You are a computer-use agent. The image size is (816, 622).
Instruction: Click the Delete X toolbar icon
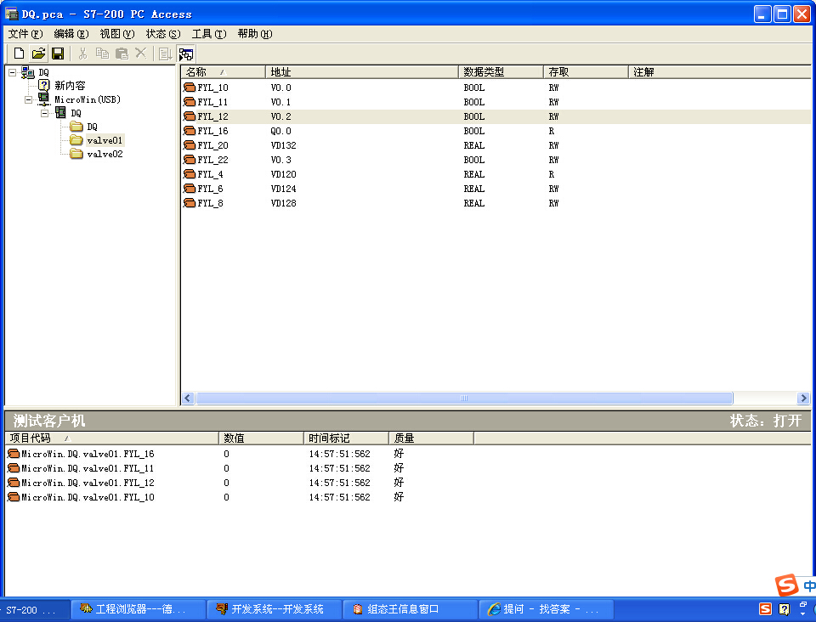[x=141, y=53]
